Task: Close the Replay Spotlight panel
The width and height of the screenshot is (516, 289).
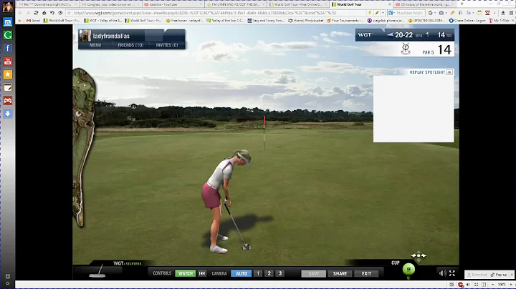Action: [449, 72]
